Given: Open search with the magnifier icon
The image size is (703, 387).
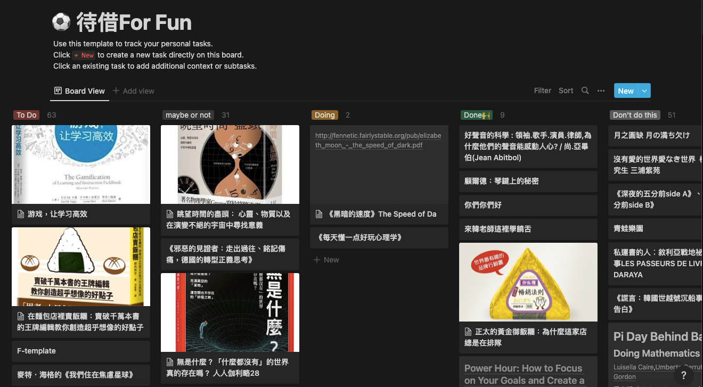Looking at the screenshot, I should pyautogui.click(x=585, y=90).
